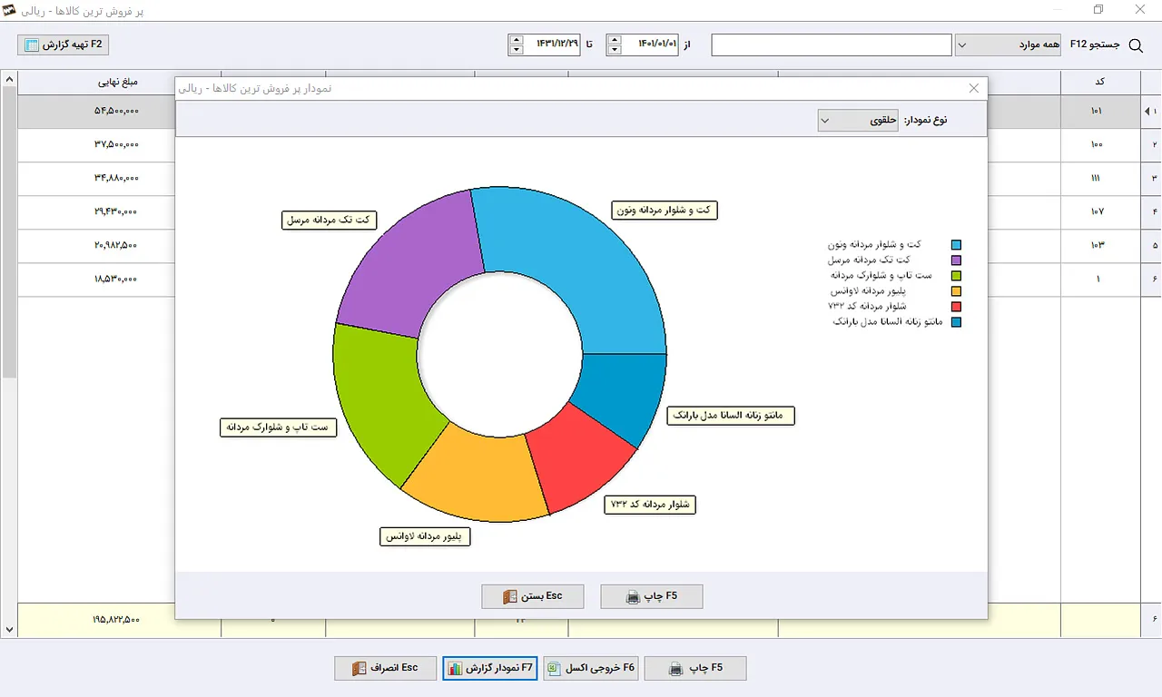The height and width of the screenshot is (697, 1162).
Task: Click the green legend swatch for ست تاپ و شلوارک مردانه
Action: [x=956, y=276]
